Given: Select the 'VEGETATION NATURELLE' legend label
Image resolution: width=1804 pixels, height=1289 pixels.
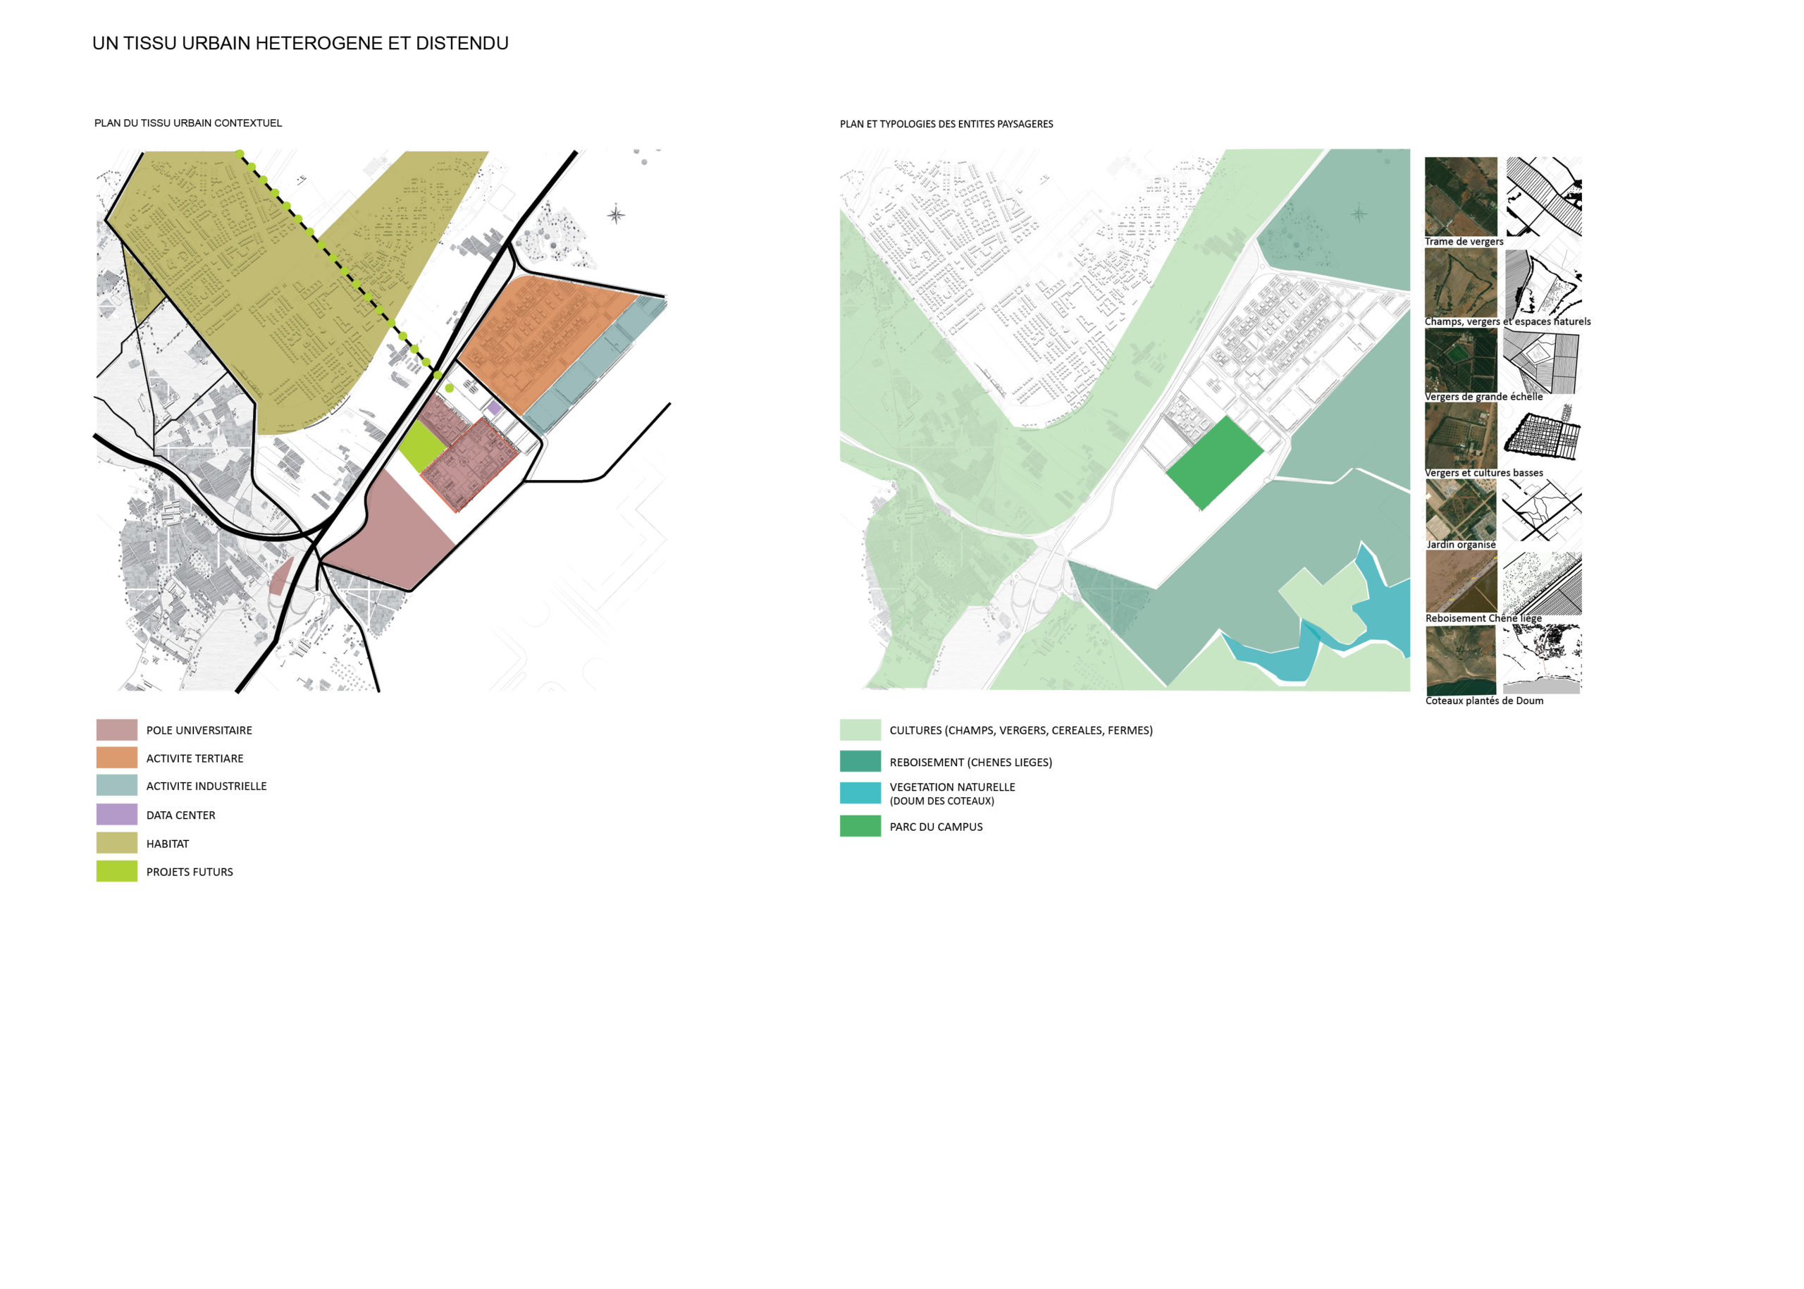Looking at the screenshot, I should click(x=953, y=787).
